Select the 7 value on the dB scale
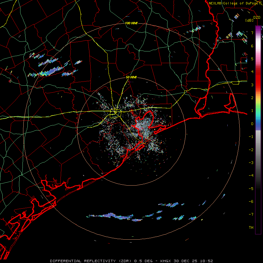 [x=252, y=33]
